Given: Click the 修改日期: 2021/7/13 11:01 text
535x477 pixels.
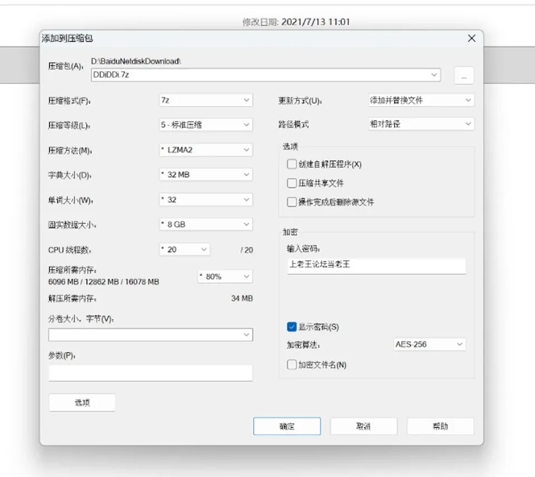Looking at the screenshot, I should pos(296,22).
